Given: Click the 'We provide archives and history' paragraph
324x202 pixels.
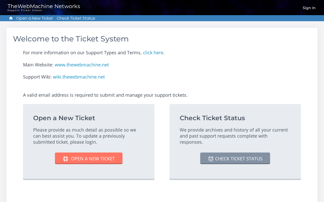Looking at the screenshot, I should pos(234,136).
